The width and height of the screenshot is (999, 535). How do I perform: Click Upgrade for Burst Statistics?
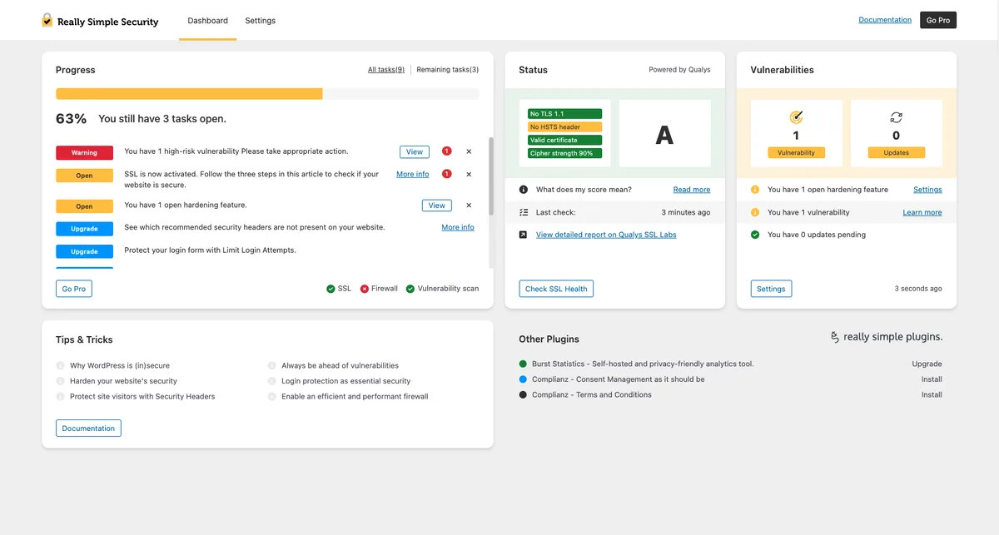coord(927,364)
